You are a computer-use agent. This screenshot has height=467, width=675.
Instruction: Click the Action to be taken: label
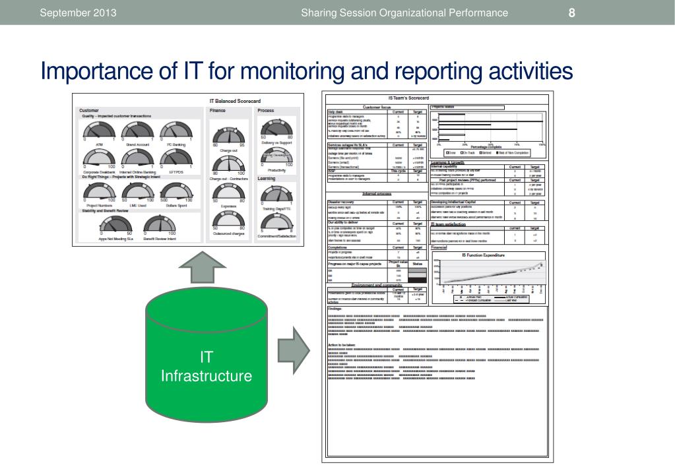point(342,345)
